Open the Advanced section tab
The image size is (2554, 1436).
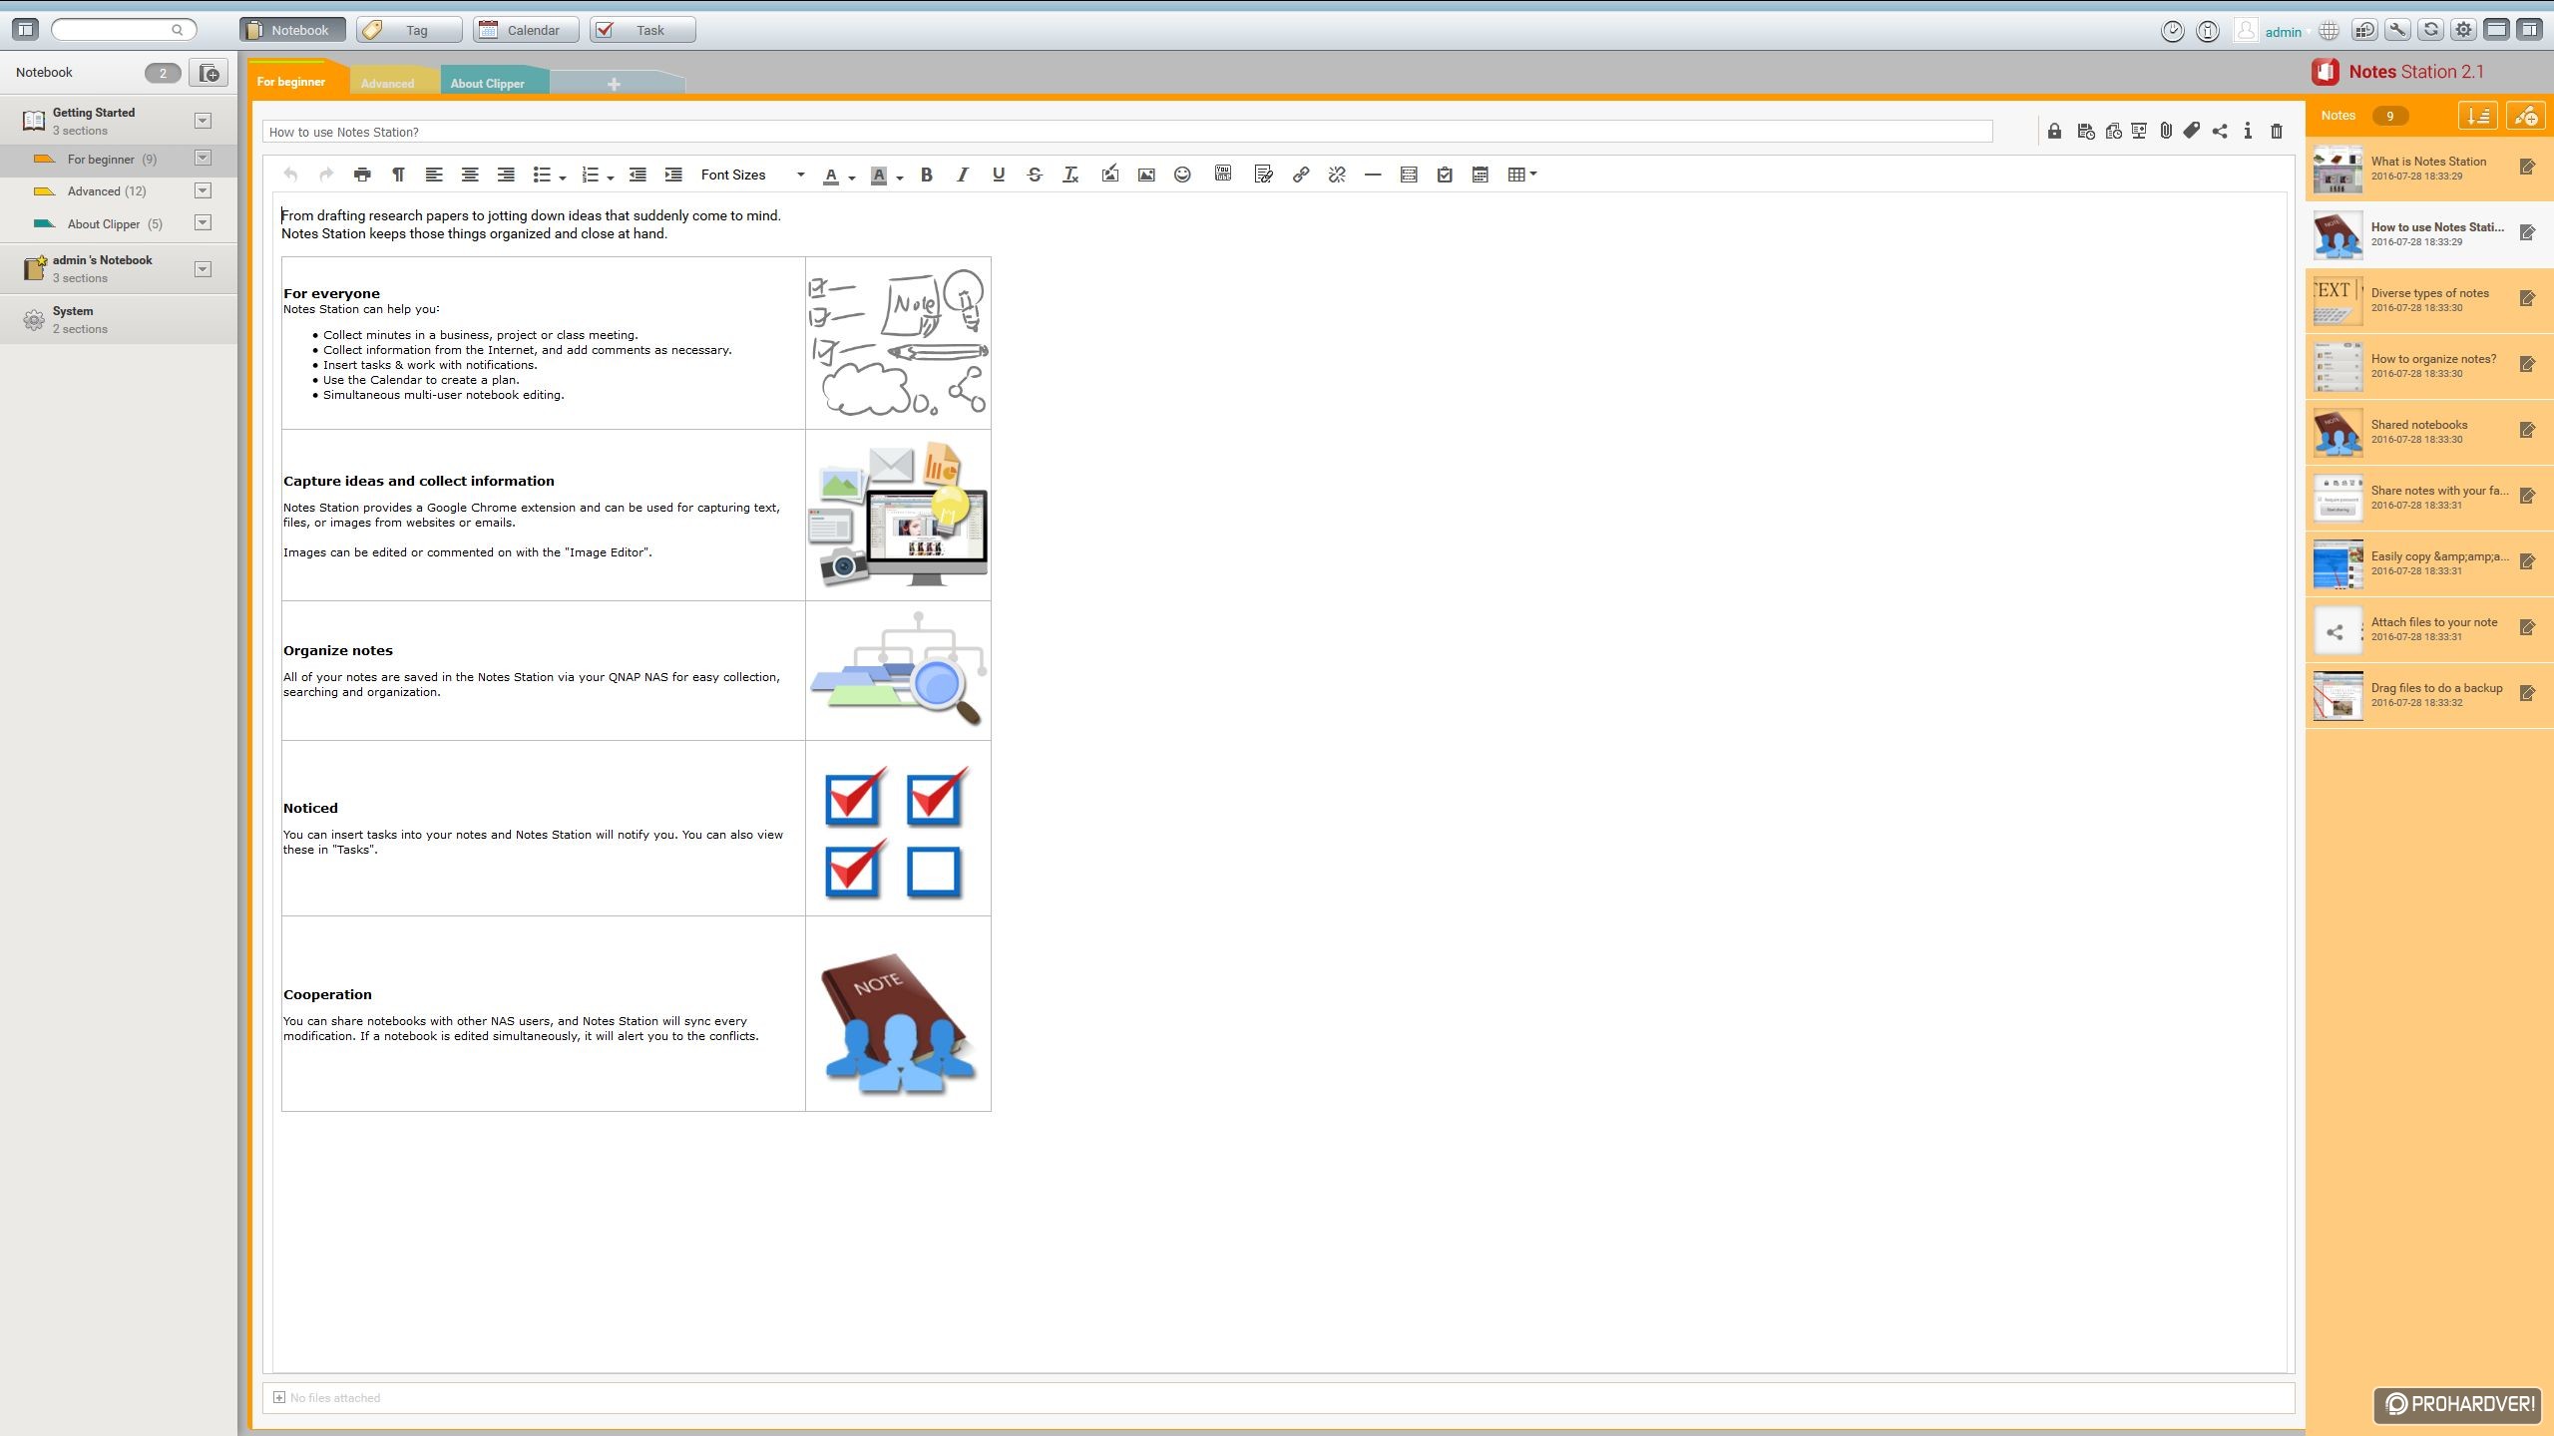tap(387, 83)
